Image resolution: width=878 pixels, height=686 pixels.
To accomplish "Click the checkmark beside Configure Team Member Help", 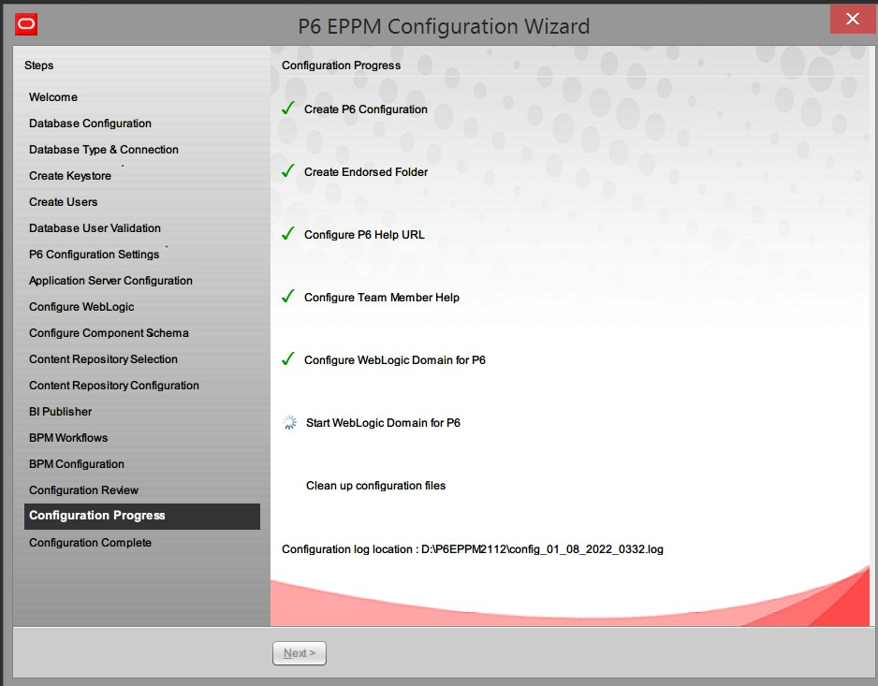I will click(288, 297).
